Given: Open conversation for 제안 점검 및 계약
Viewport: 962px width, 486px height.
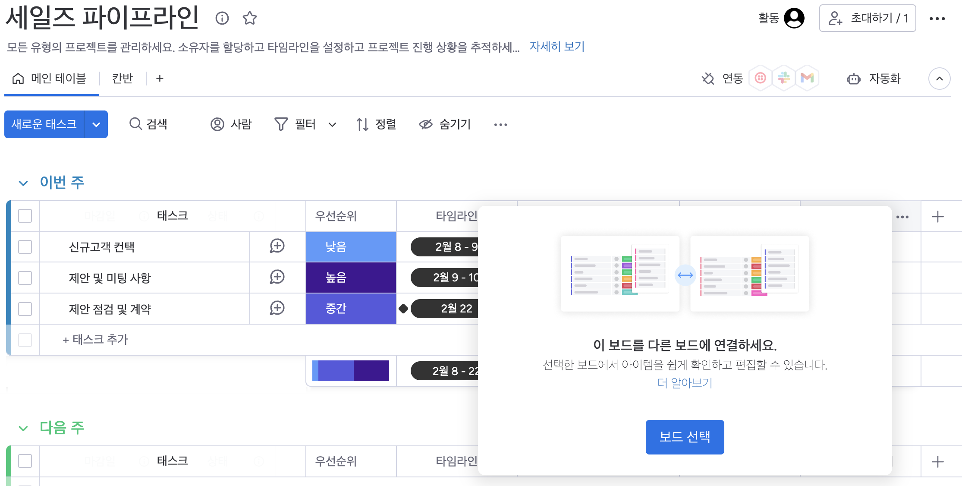Looking at the screenshot, I should click(x=277, y=308).
